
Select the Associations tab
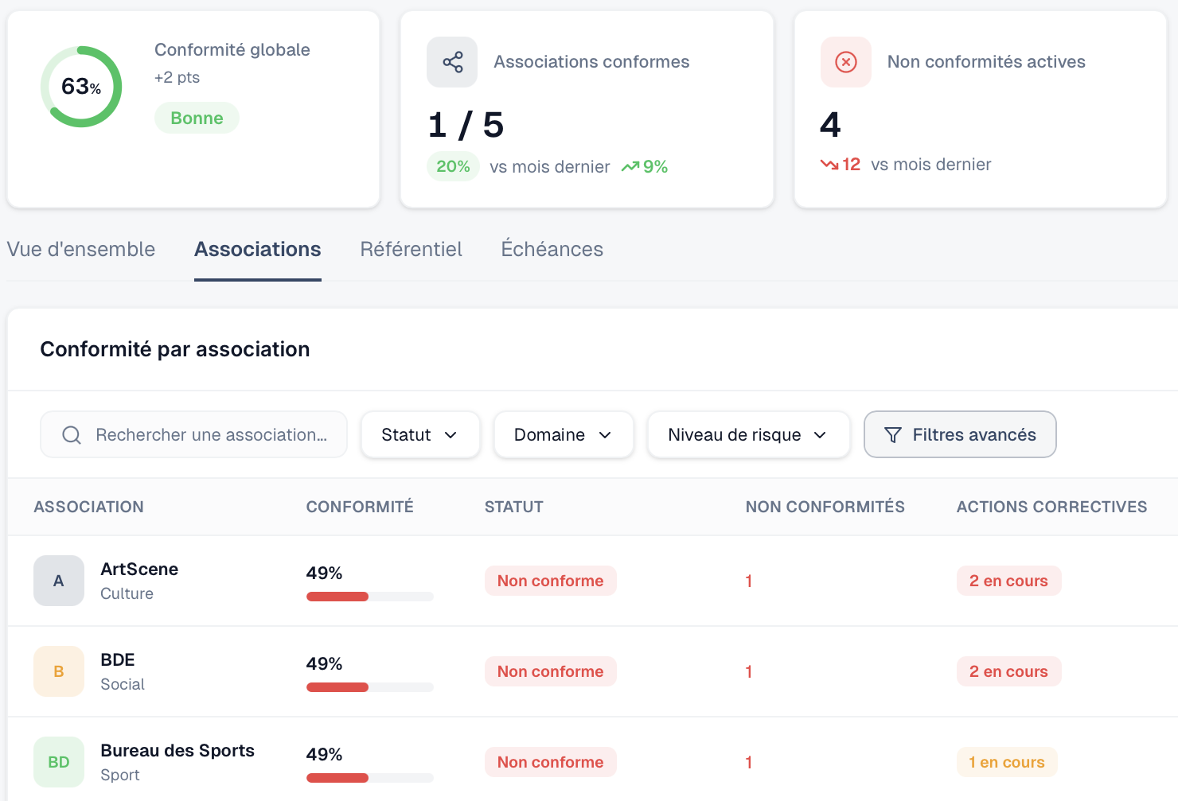[258, 249]
